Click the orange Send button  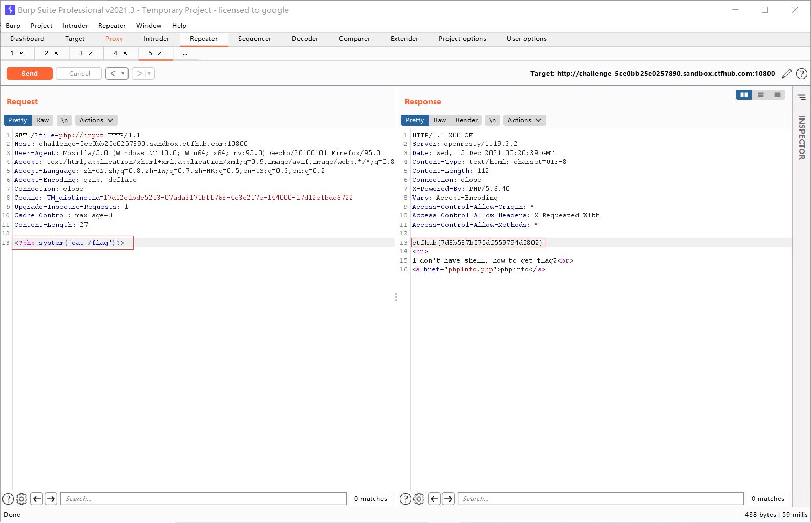(30, 74)
